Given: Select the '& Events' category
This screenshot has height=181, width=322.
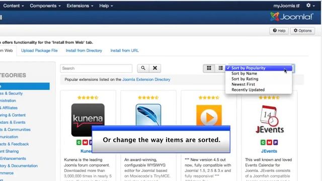Looking at the screenshot, I should tap(13, 122).
